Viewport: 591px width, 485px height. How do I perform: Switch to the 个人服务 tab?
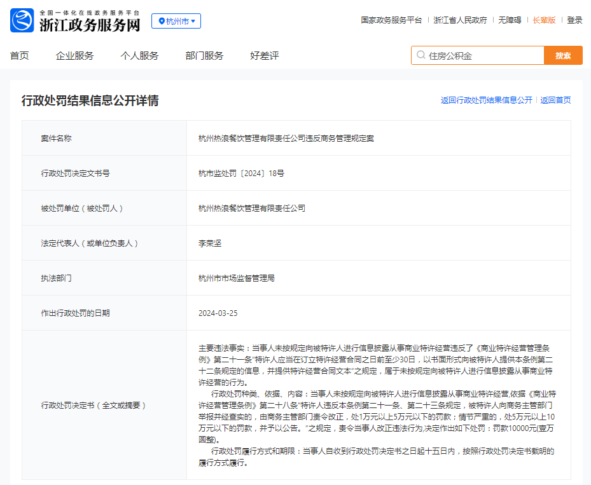(139, 56)
